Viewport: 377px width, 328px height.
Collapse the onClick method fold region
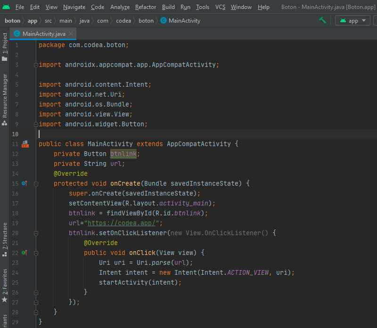click(35, 253)
